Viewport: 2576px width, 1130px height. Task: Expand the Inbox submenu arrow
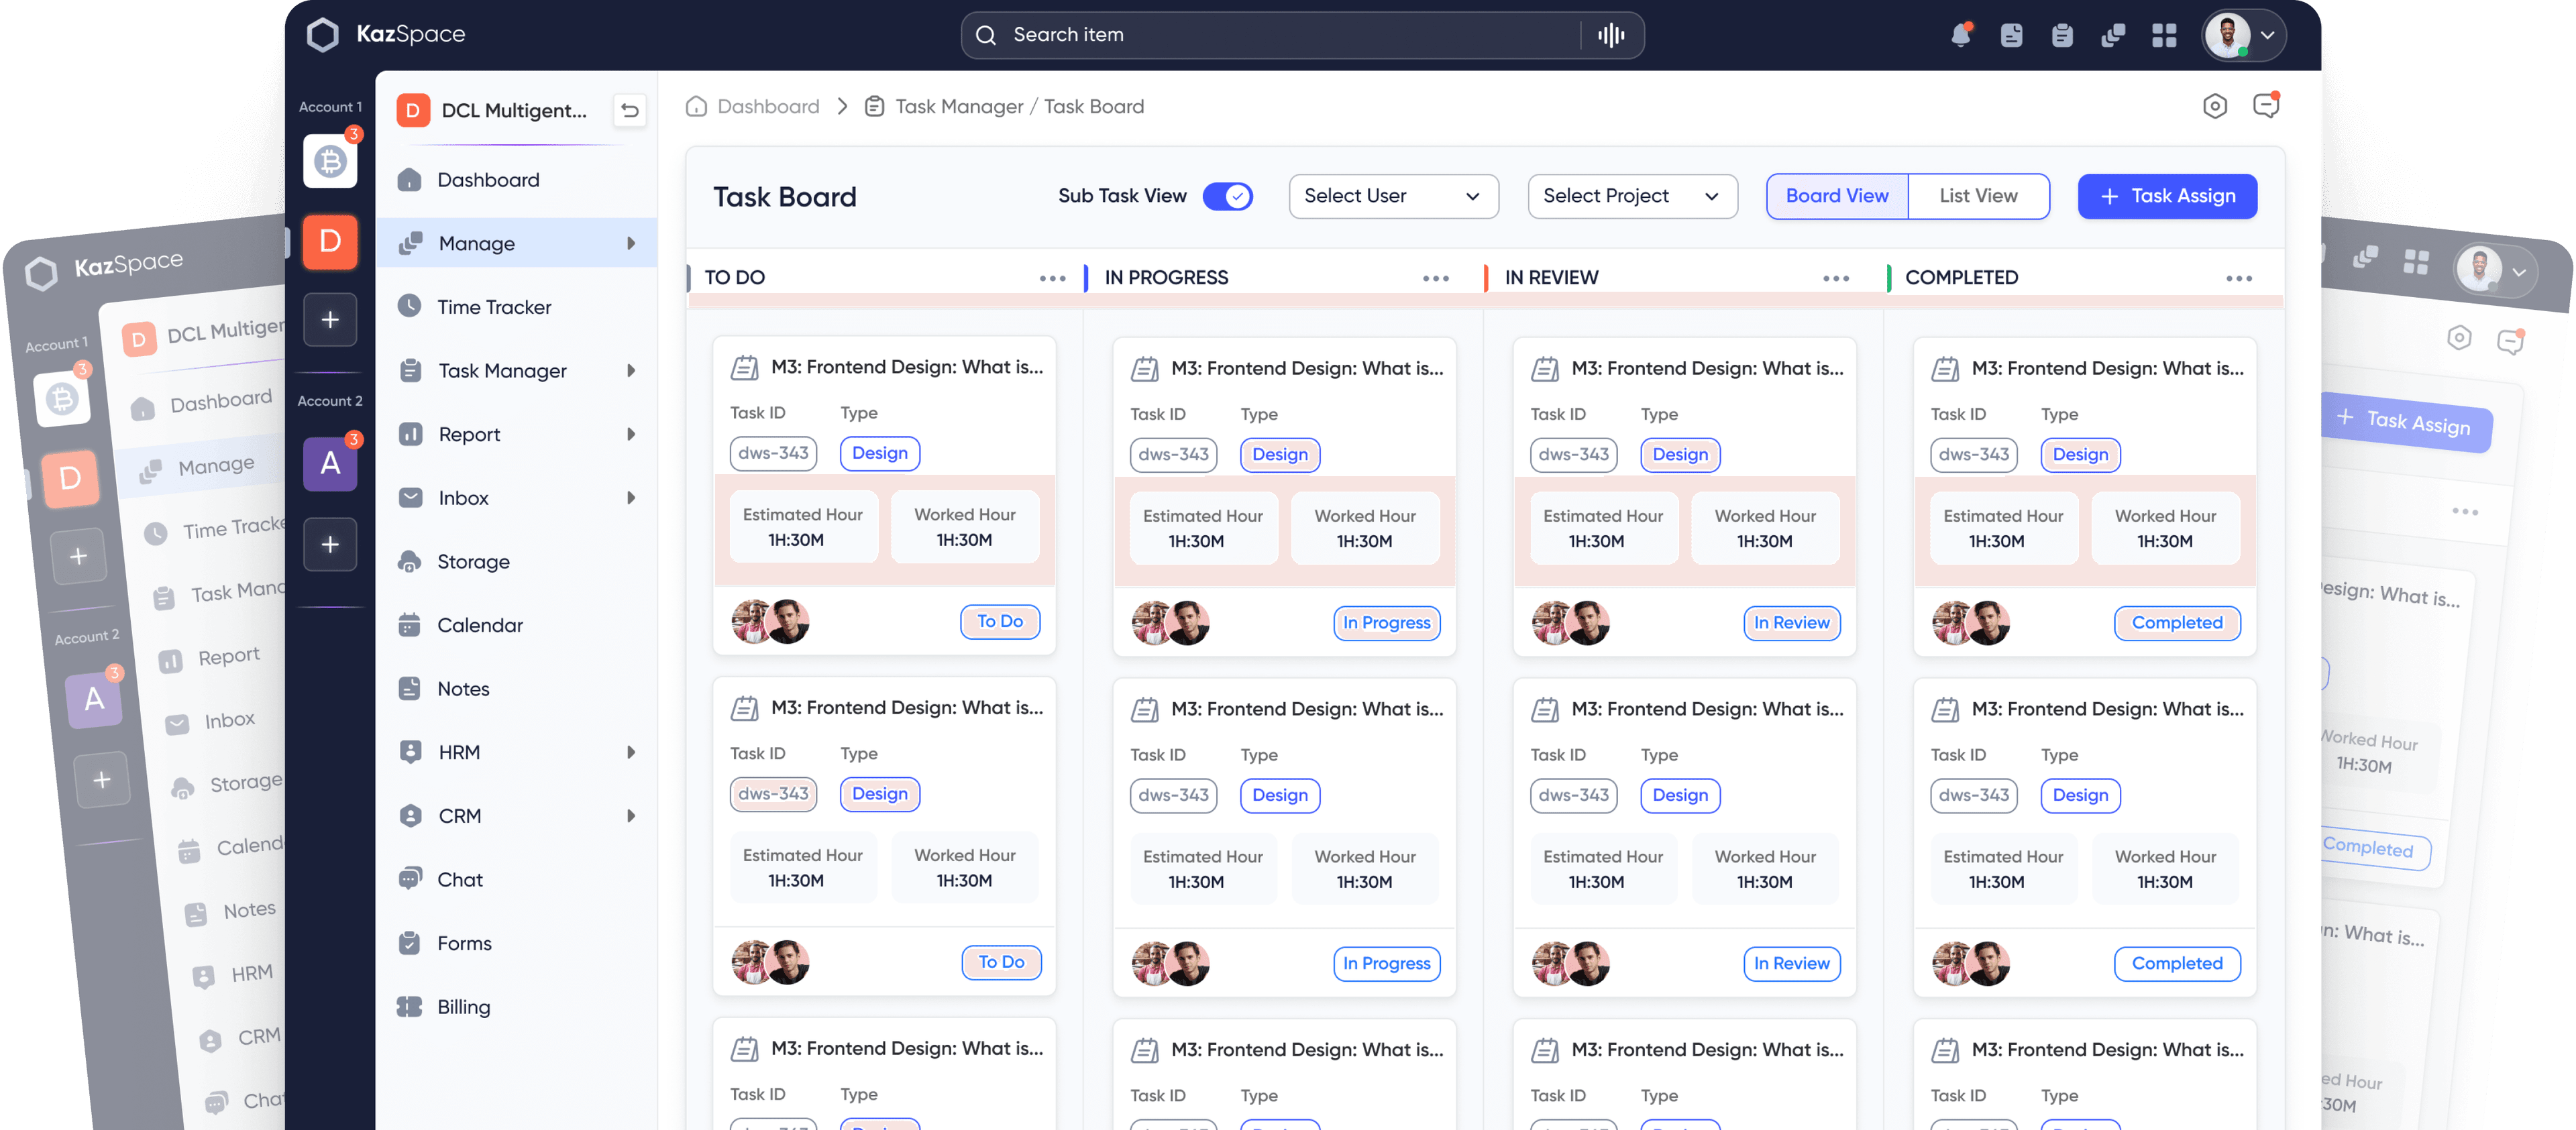click(631, 498)
